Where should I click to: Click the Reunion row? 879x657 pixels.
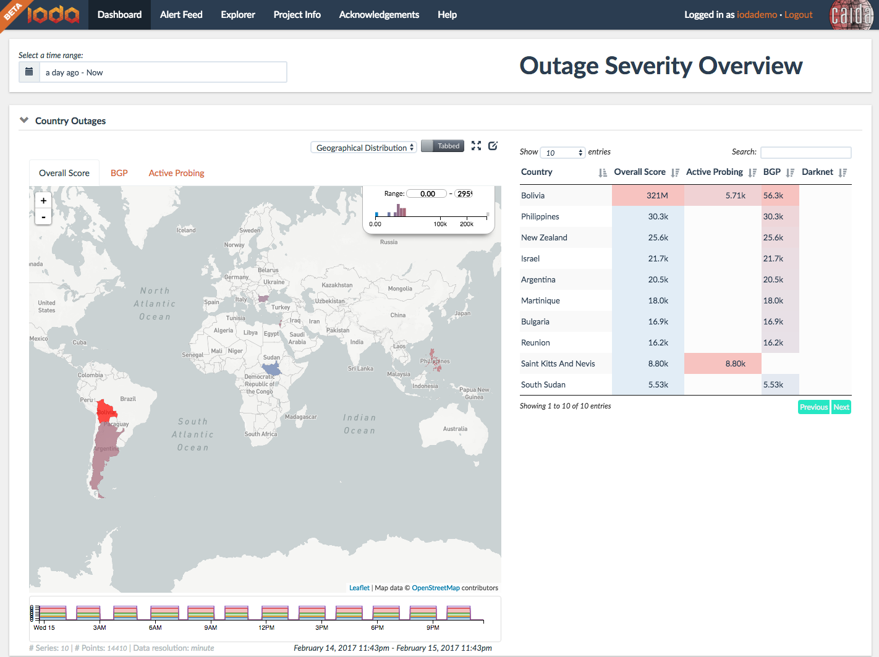tap(686, 342)
